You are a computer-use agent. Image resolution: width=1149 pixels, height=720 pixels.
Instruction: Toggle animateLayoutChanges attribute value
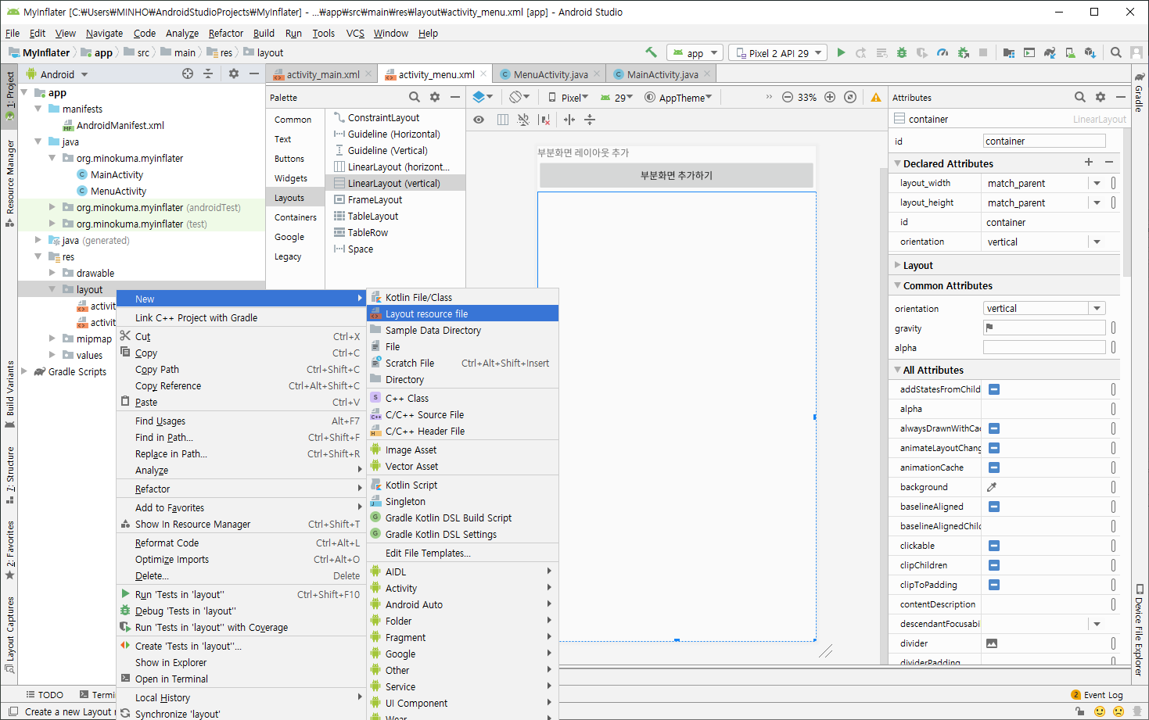994,448
